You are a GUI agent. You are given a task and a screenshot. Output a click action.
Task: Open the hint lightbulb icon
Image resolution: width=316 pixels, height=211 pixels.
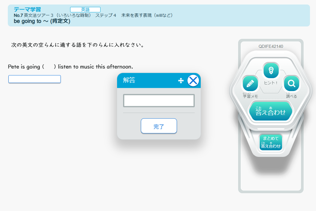(271, 70)
